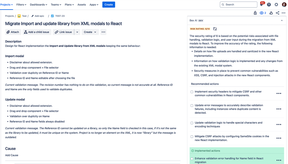Collapse the Bex AI panel
This screenshot has height=164, width=288.
coord(282,20)
